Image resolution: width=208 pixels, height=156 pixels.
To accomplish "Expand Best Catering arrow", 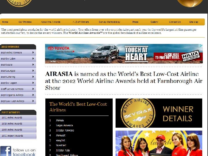I will pyautogui.click(x=33, y=77).
